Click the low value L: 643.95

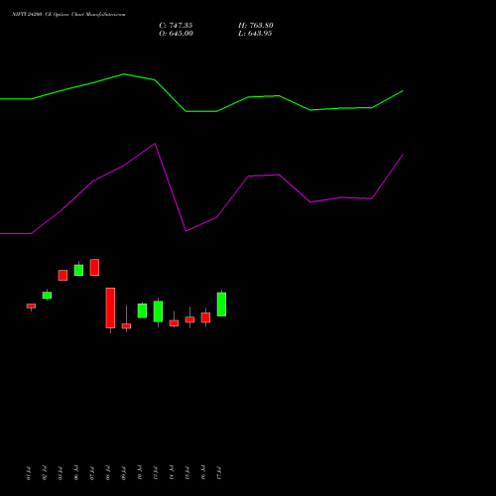click(255, 34)
